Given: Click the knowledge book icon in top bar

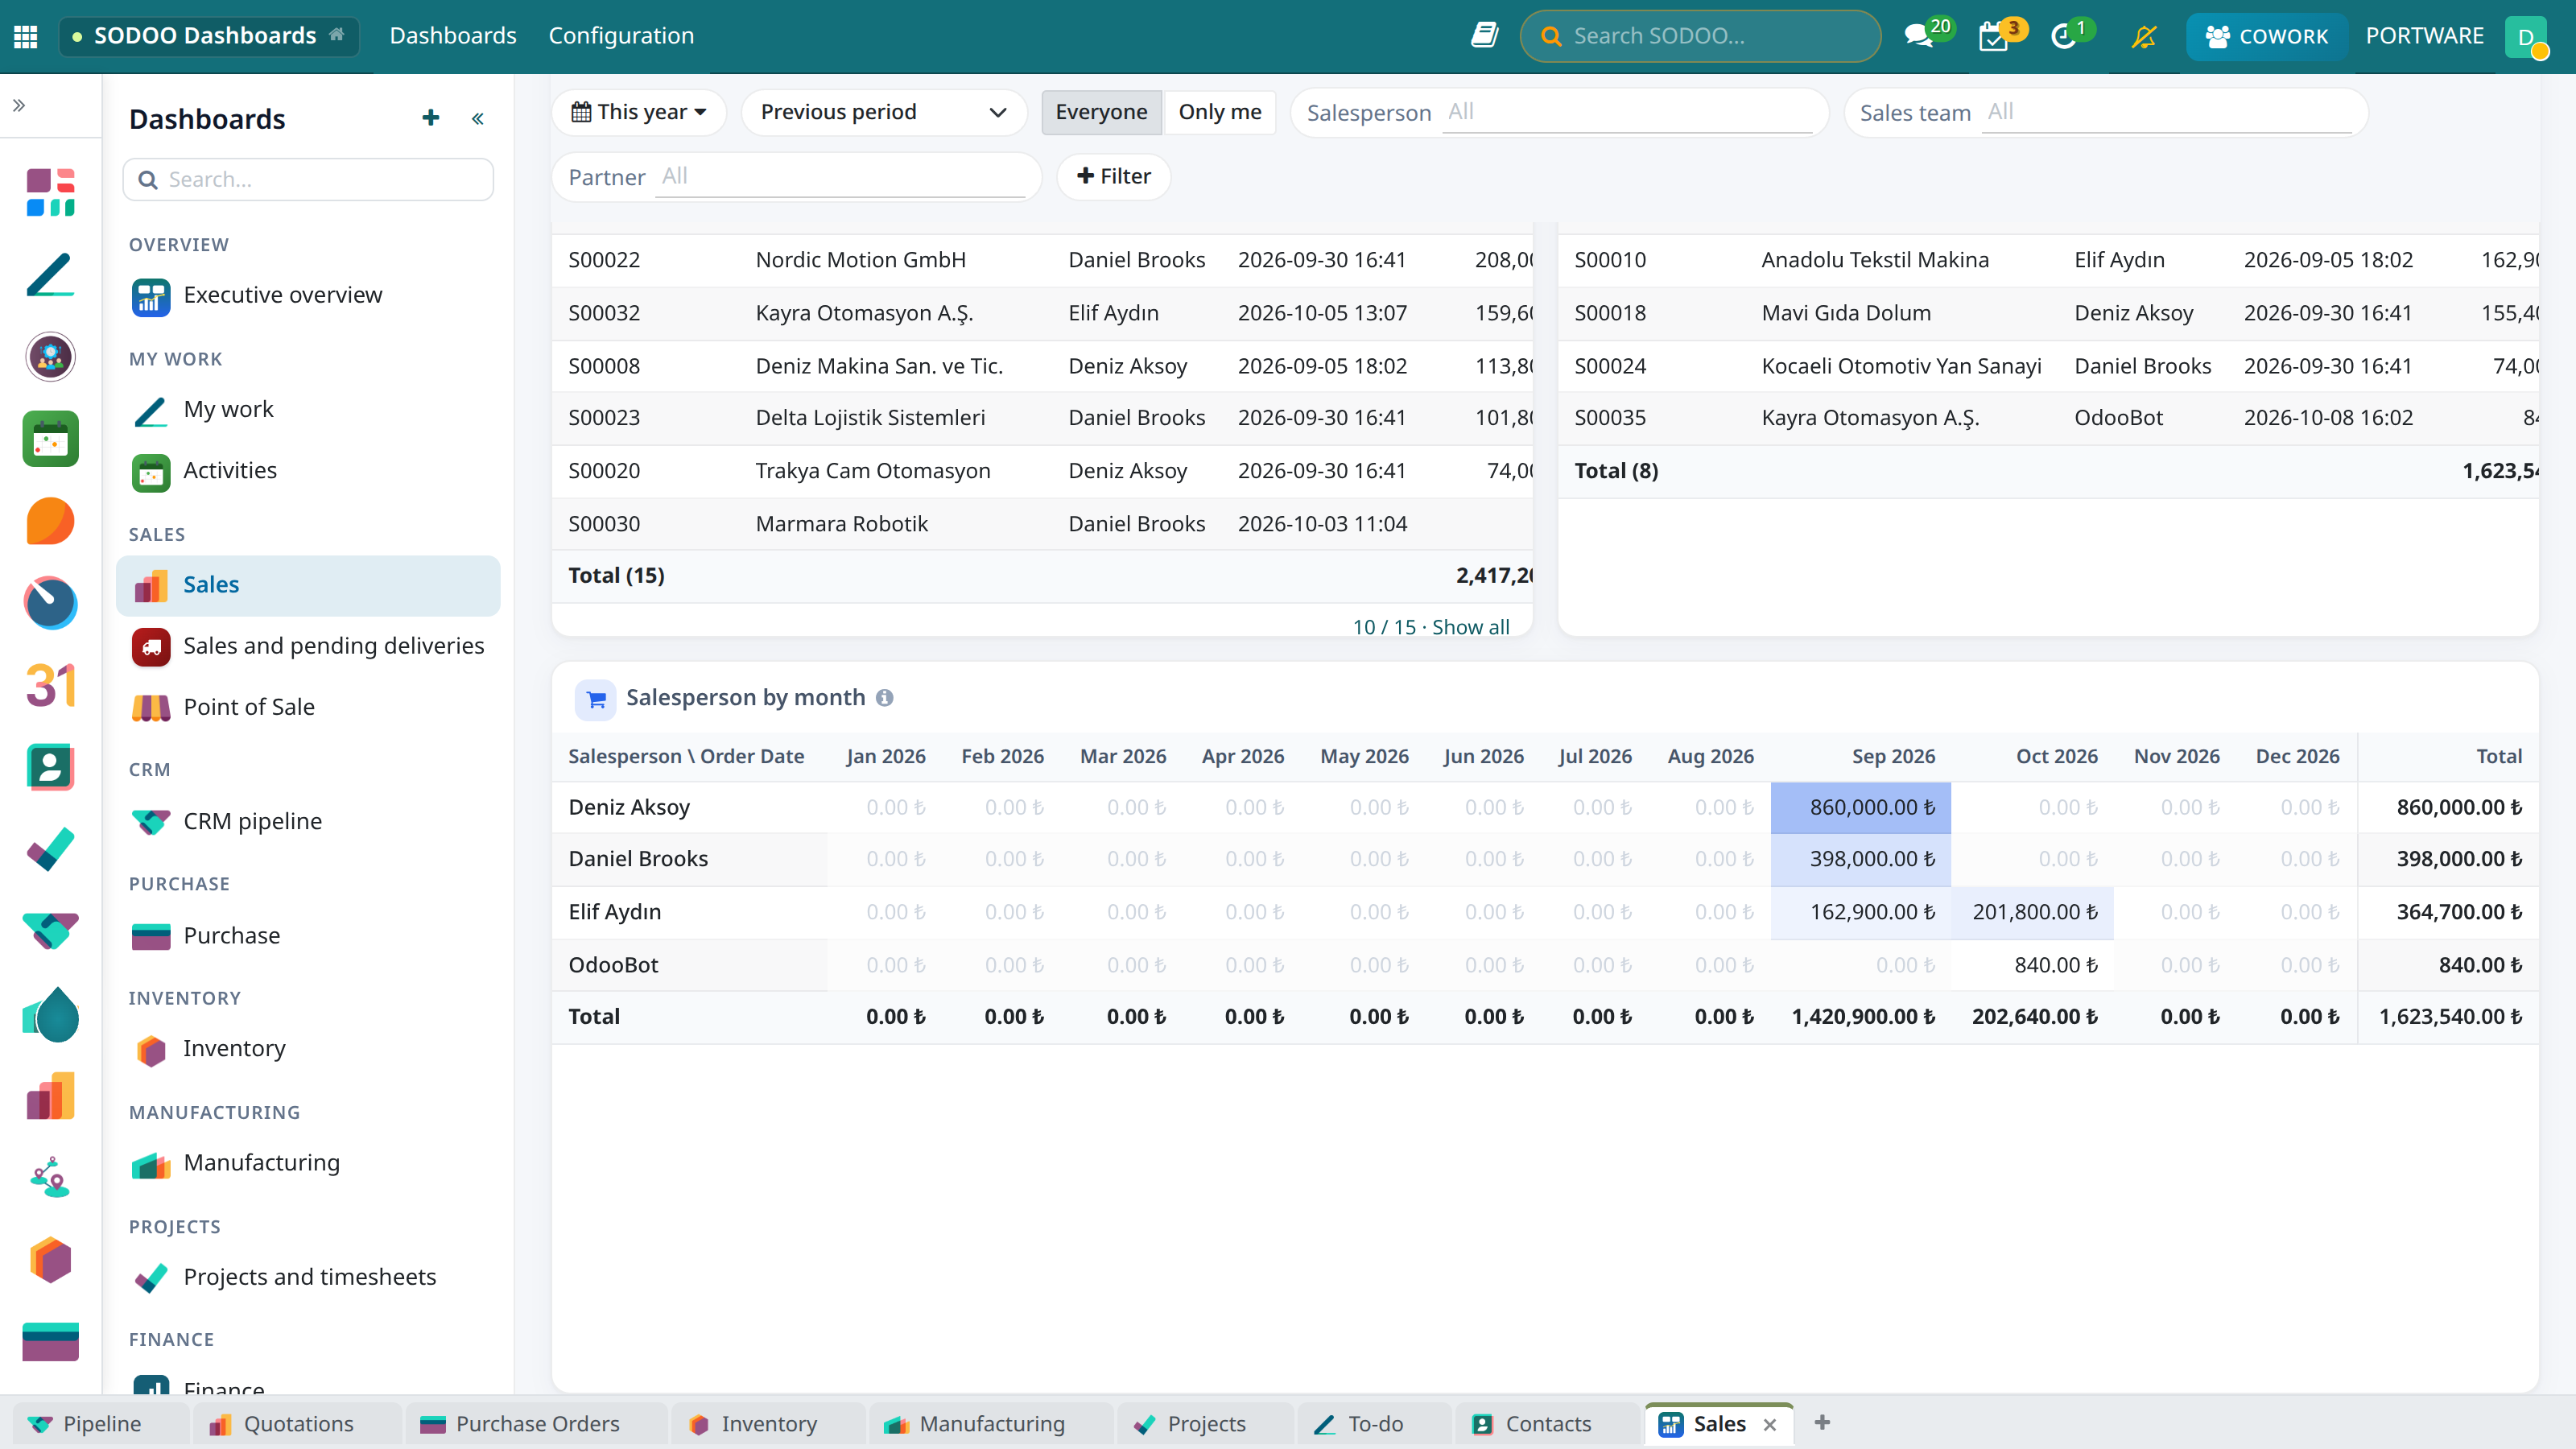Looking at the screenshot, I should (x=1484, y=36).
